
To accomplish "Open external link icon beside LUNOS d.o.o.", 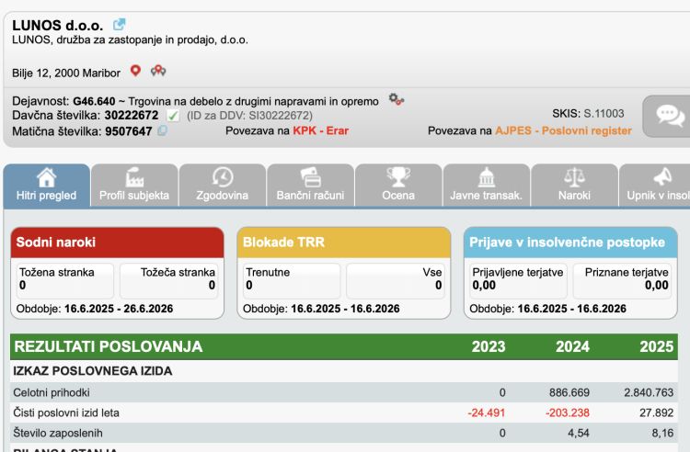I will tap(119, 24).
